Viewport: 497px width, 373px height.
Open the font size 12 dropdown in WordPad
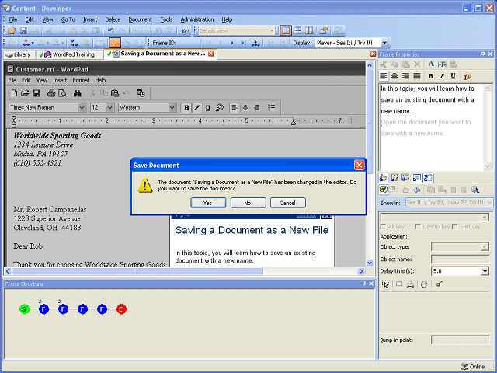[109, 107]
